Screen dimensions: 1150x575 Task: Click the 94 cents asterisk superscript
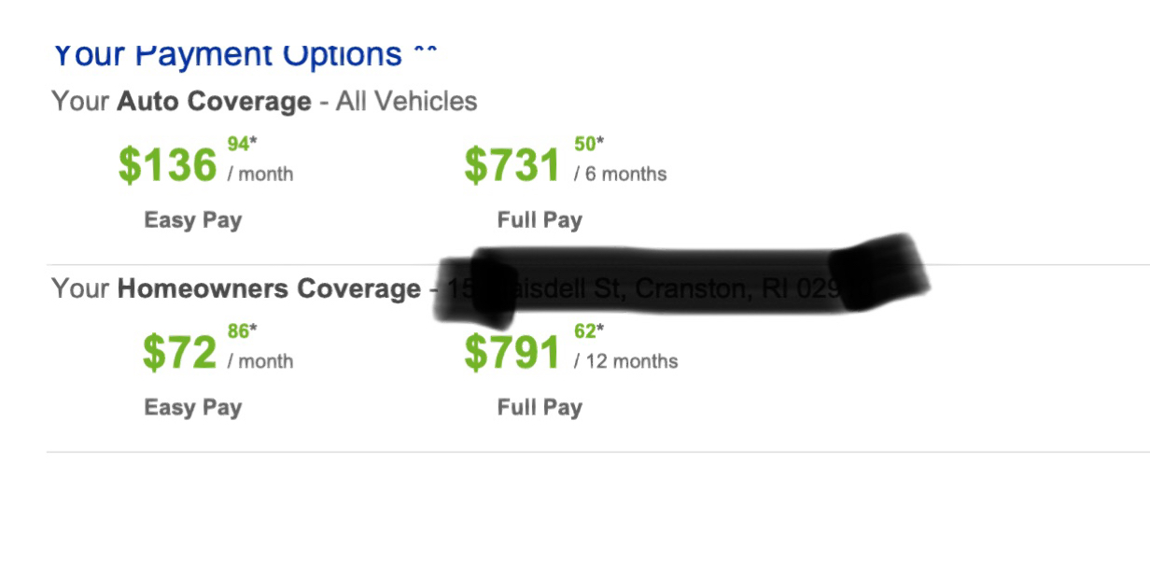point(242,144)
